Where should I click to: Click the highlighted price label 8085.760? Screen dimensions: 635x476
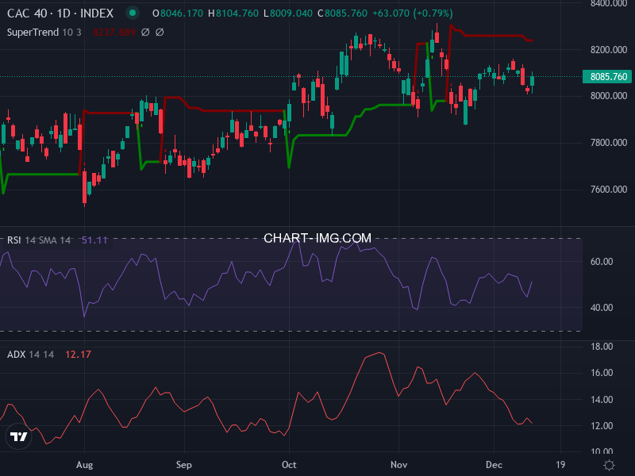pos(606,77)
